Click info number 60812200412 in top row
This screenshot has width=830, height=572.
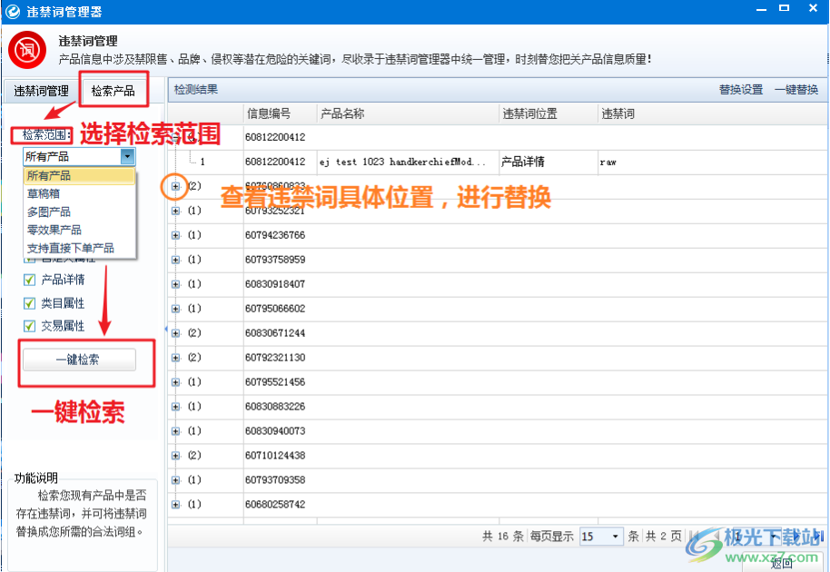click(275, 137)
